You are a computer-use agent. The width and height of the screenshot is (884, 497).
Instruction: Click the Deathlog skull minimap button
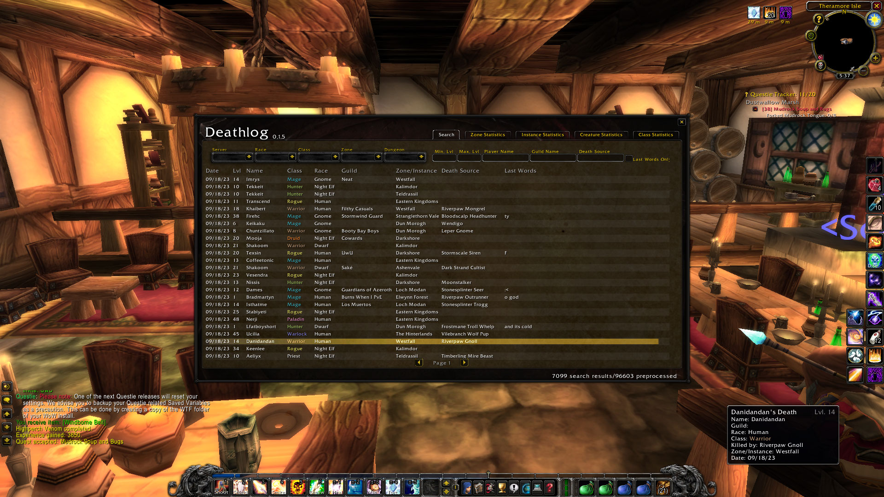(820, 65)
